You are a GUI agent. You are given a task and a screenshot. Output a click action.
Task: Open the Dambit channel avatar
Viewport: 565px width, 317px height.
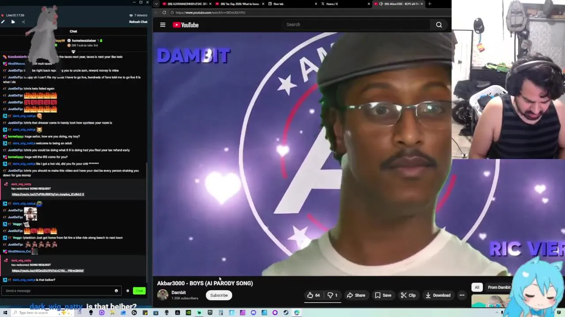point(163,295)
